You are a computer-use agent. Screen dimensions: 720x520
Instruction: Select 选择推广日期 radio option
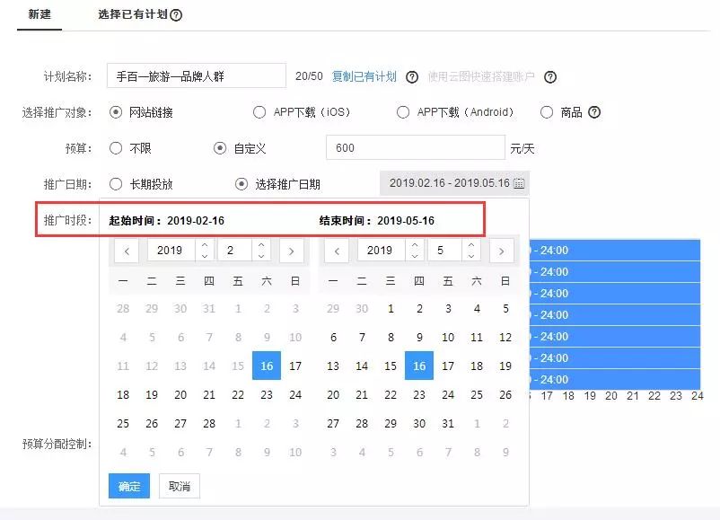241,184
